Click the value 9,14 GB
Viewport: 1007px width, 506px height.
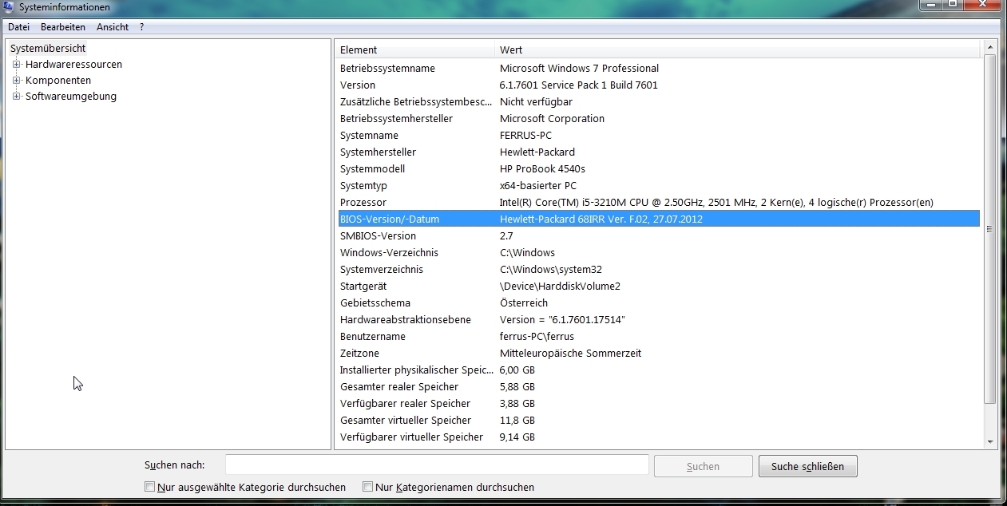coord(517,437)
